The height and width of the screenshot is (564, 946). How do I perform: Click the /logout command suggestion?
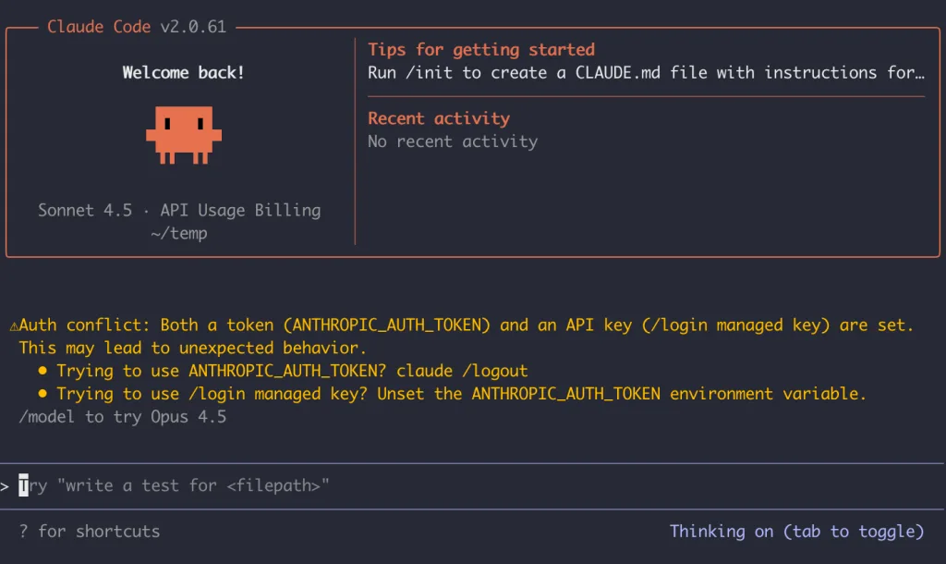496,371
